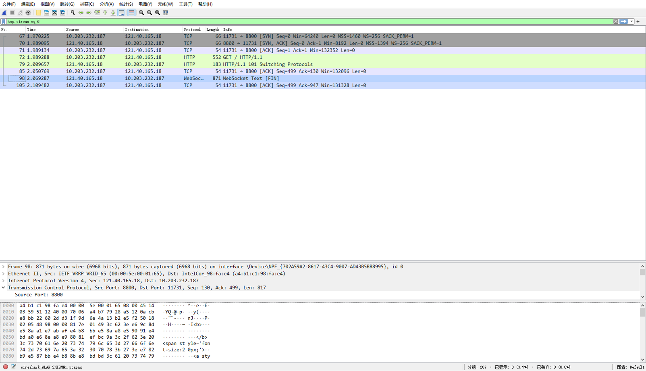646x371 pixels.
Task: Open the filter history dropdown
Action: coord(631,21)
